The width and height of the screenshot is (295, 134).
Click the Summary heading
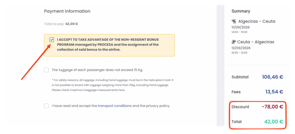241,11
